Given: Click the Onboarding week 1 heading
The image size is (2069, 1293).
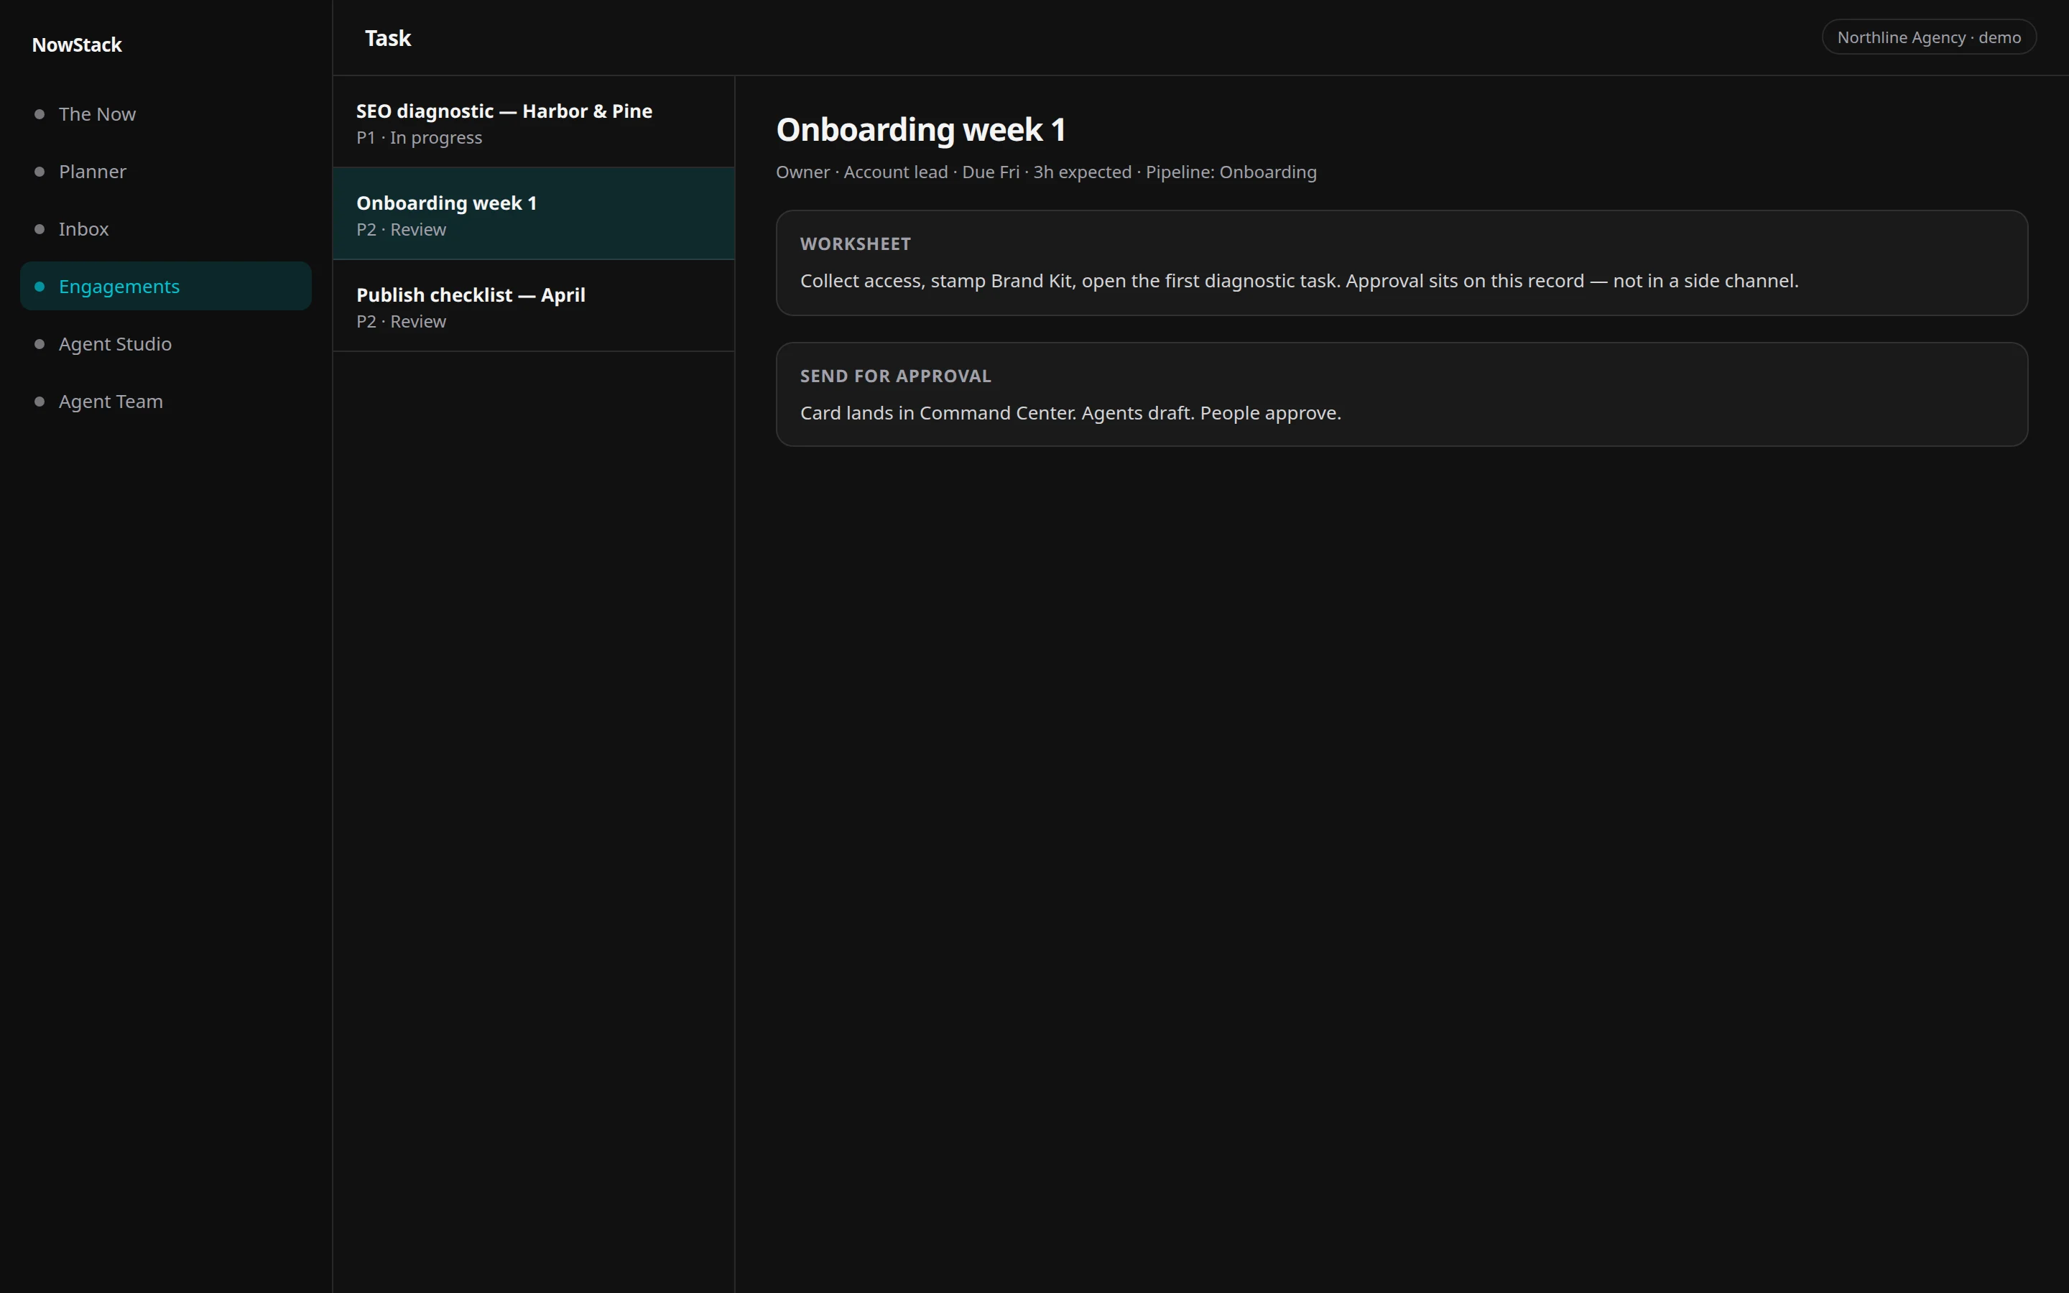Looking at the screenshot, I should pyautogui.click(x=921, y=129).
